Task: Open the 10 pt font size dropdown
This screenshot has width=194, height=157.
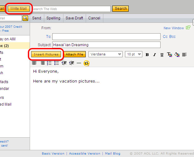Action: click(134, 54)
